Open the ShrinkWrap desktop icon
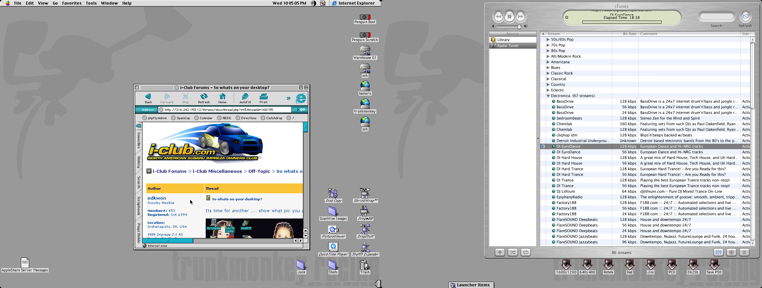The height and width of the screenshot is (288, 762). pos(365,196)
